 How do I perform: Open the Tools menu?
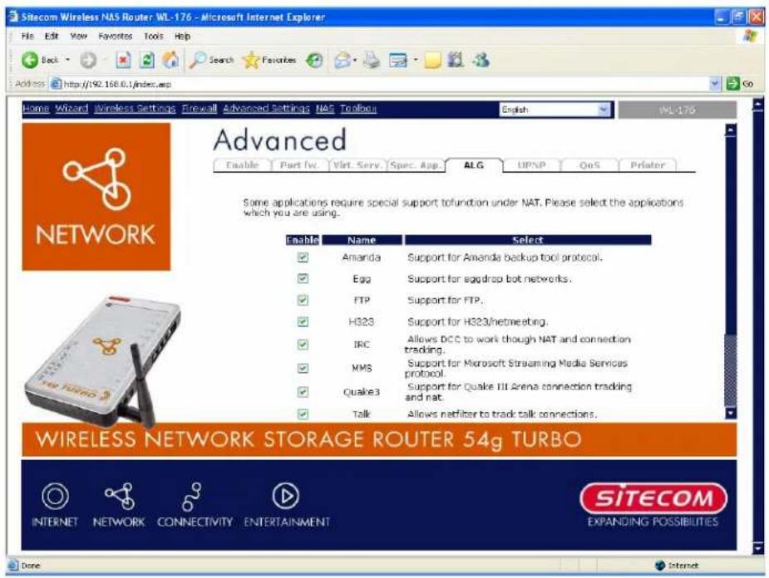point(154,37)
